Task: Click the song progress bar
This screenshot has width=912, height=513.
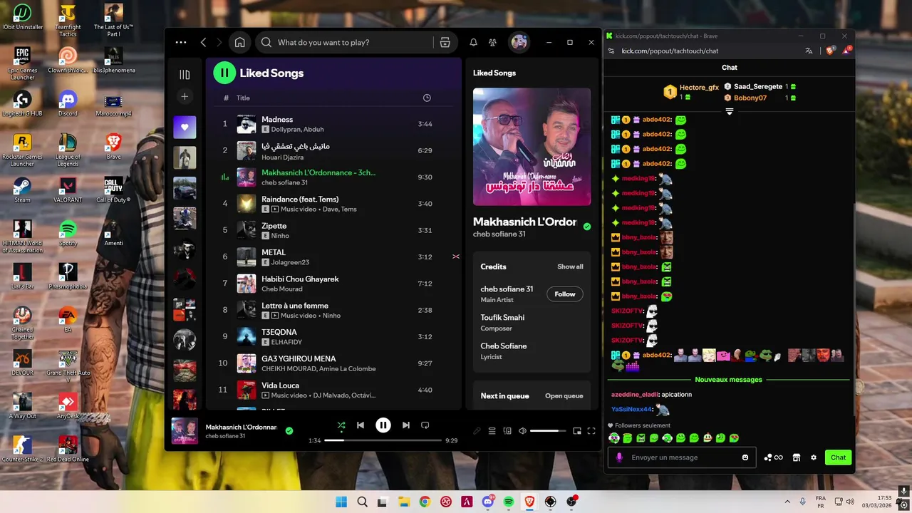Action: coord(383,440)
